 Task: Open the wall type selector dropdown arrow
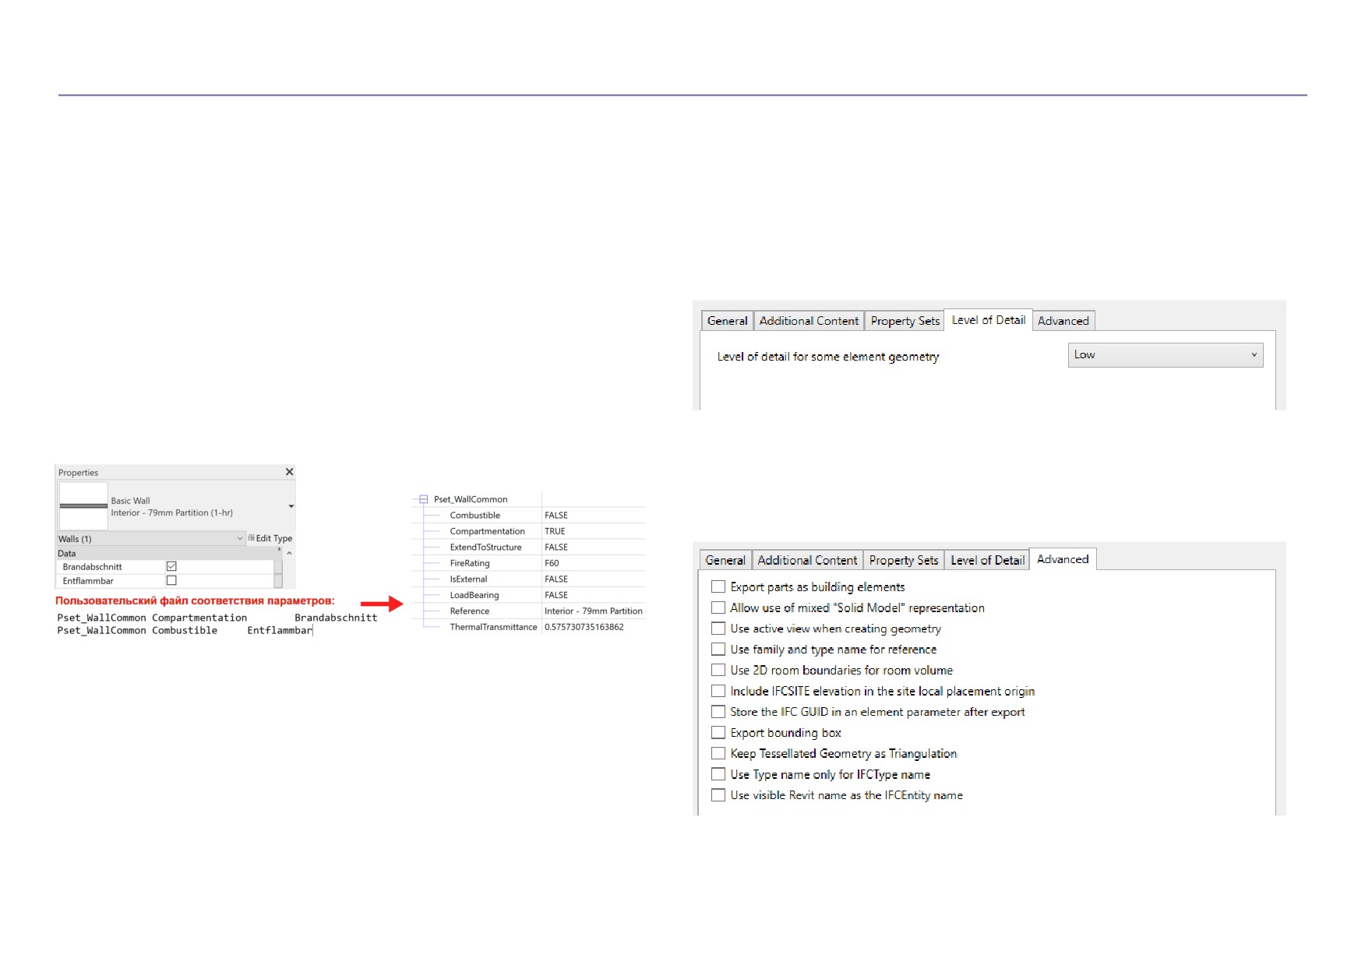[x=291, y=506]
